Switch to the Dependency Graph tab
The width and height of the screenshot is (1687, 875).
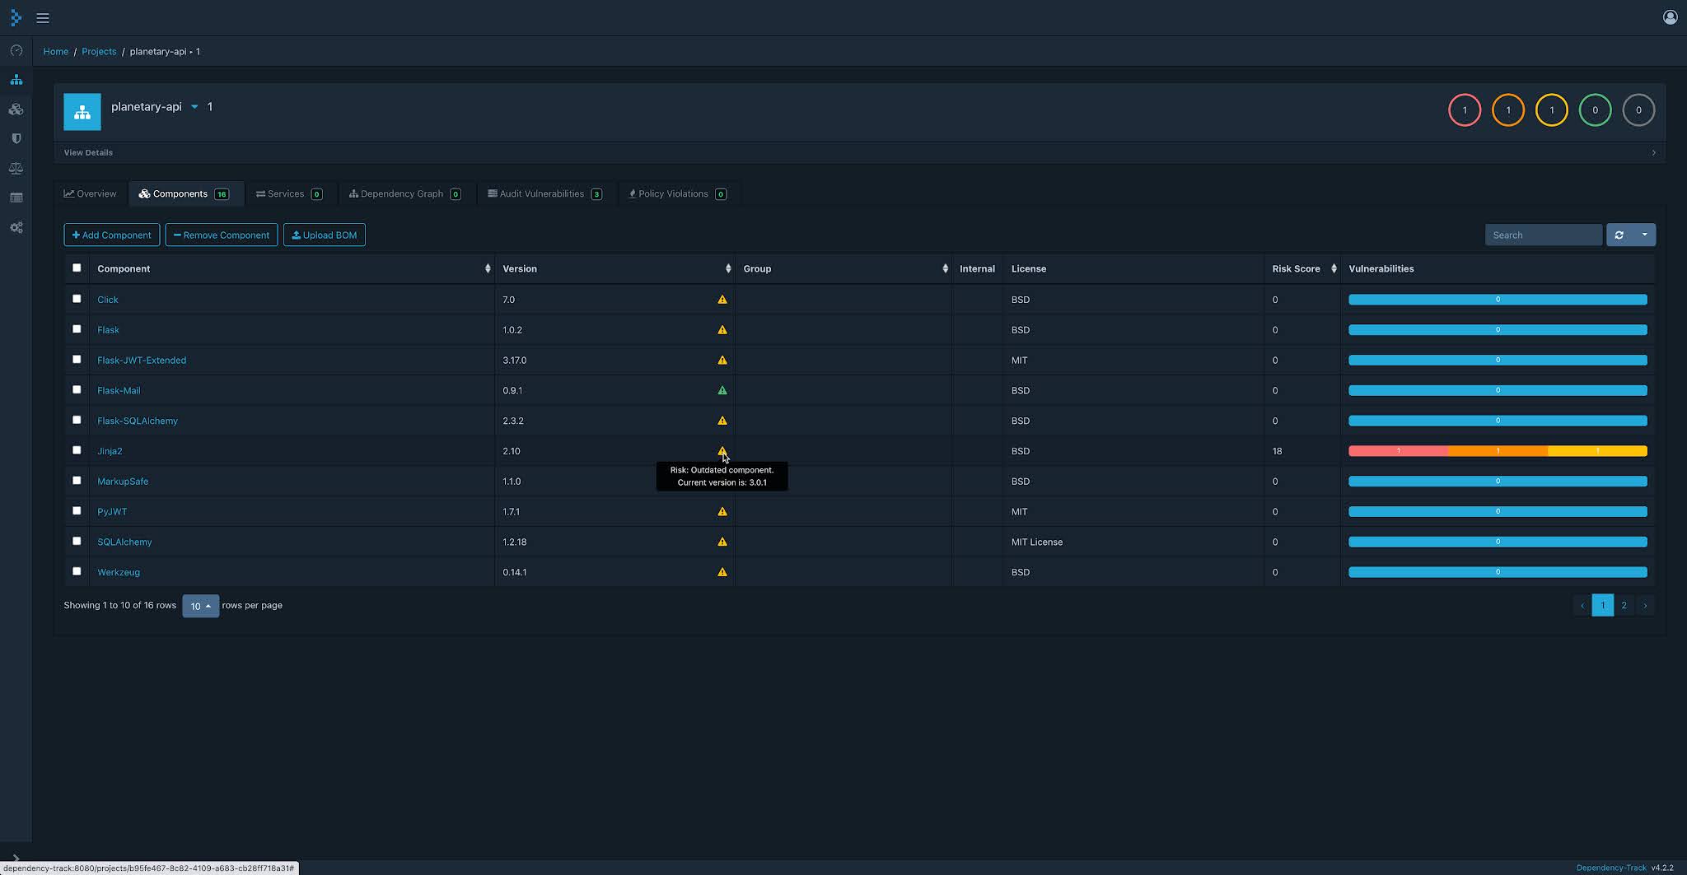404,193
